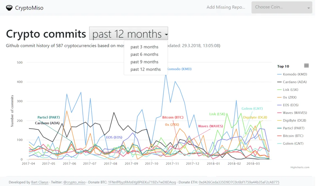Select past 12 months menu option
316x186 pixels.
(x=145, y=69)
